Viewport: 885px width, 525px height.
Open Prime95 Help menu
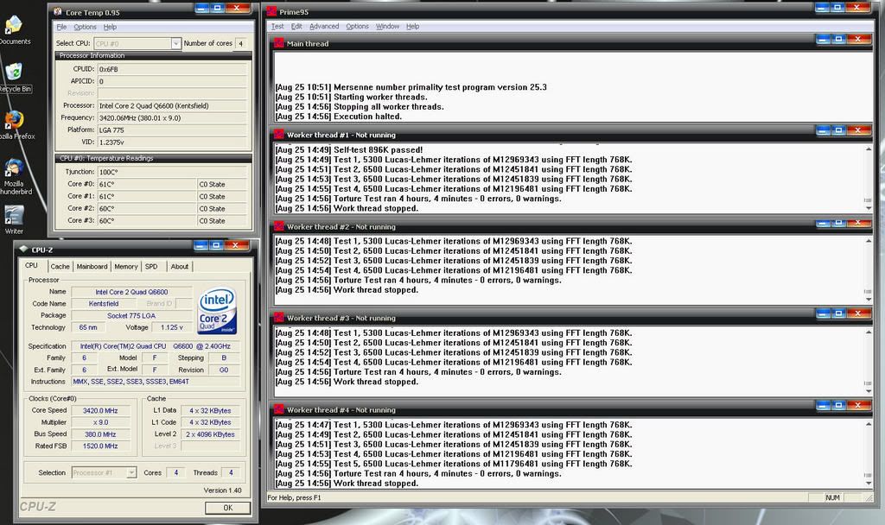pyautogui.click(x=412, y=27)
